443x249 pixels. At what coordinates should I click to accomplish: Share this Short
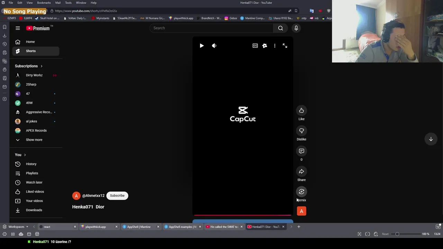pos(301,172)
